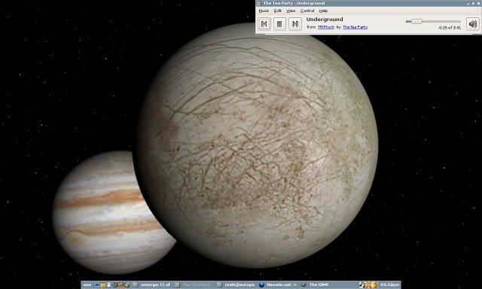Open the window menu icon in the title bar

[259, 3]
